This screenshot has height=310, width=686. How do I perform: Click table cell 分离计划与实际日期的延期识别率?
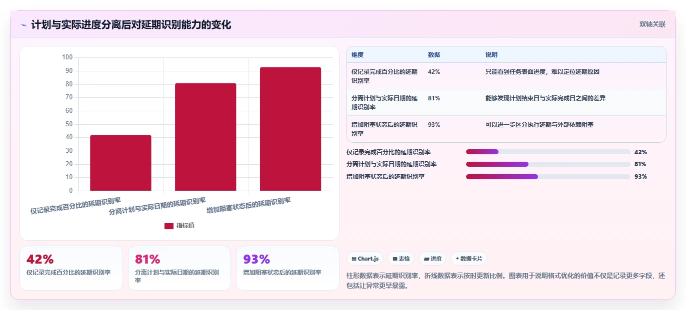point(384,102)
